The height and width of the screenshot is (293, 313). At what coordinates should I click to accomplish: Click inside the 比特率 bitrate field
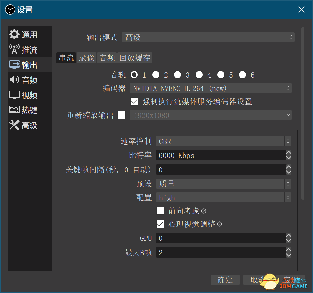[220, 155]
